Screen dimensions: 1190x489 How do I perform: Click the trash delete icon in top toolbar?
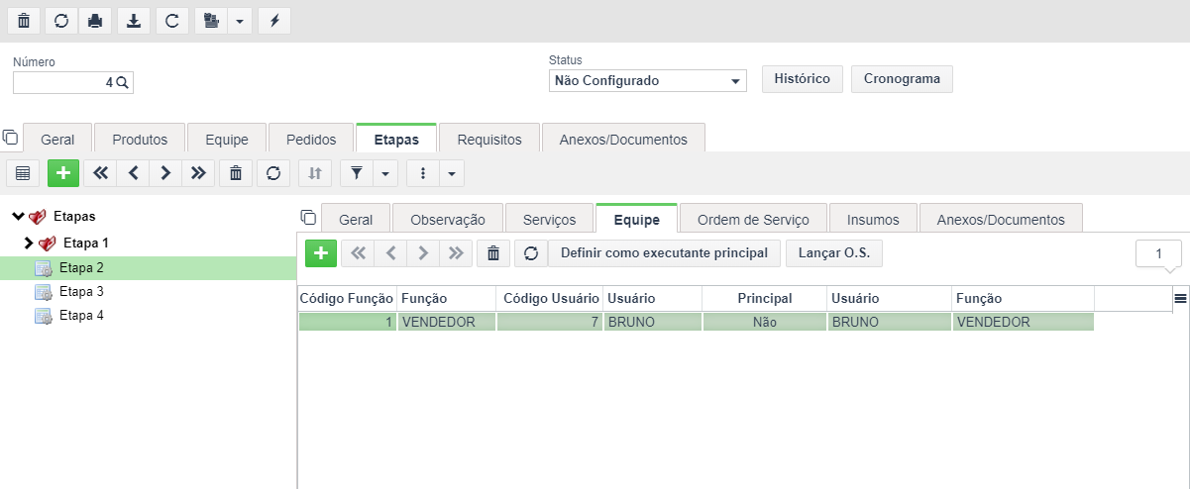pos(24,21)
